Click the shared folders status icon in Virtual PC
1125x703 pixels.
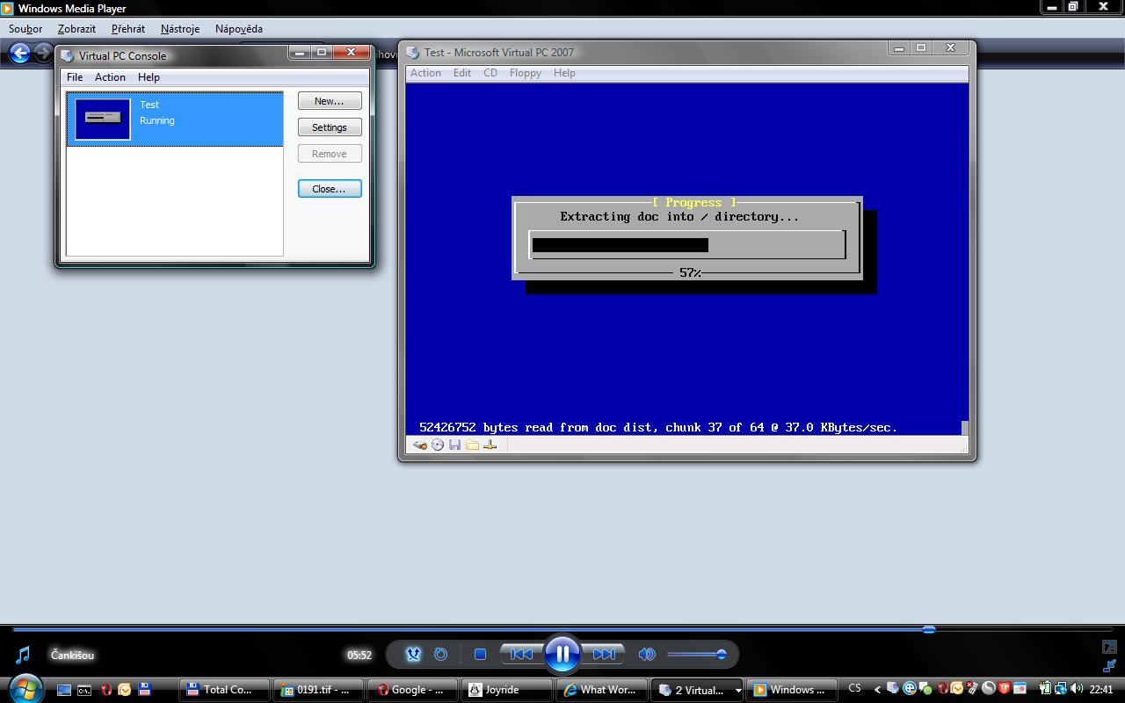472,445
